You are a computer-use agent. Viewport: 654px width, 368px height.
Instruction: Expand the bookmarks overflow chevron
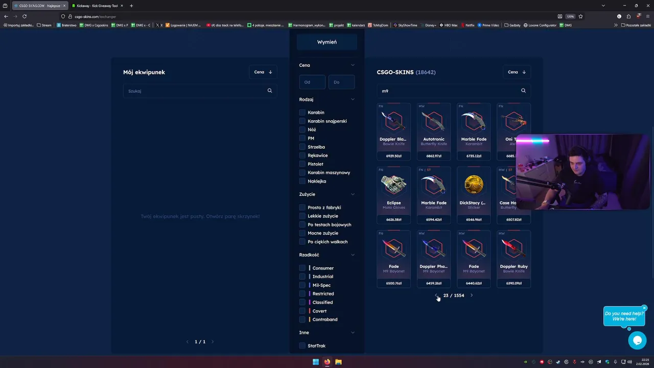click(x=616, y=25)
